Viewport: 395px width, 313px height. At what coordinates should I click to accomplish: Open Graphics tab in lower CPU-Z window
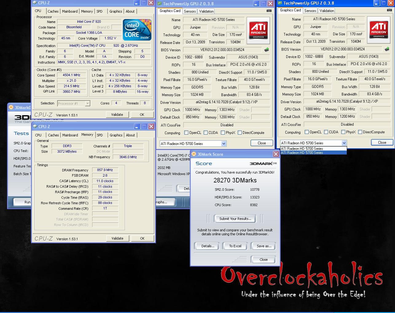click(x=116, y=135)
